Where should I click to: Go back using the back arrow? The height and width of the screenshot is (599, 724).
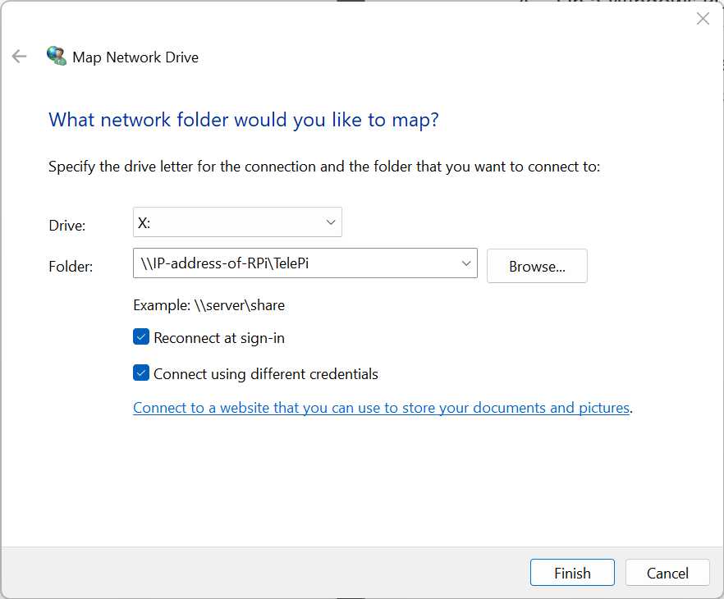20,57
